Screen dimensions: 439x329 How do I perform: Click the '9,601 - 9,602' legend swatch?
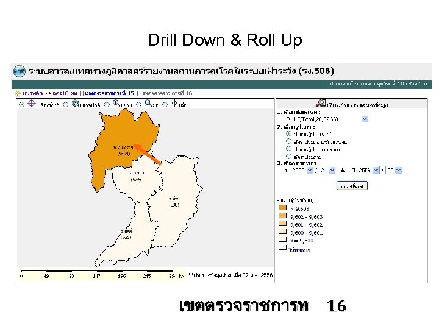[x=283, y=223]
